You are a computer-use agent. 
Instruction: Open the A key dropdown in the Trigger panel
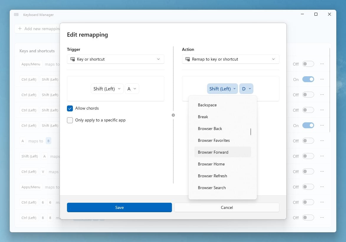tap(132, 89)
